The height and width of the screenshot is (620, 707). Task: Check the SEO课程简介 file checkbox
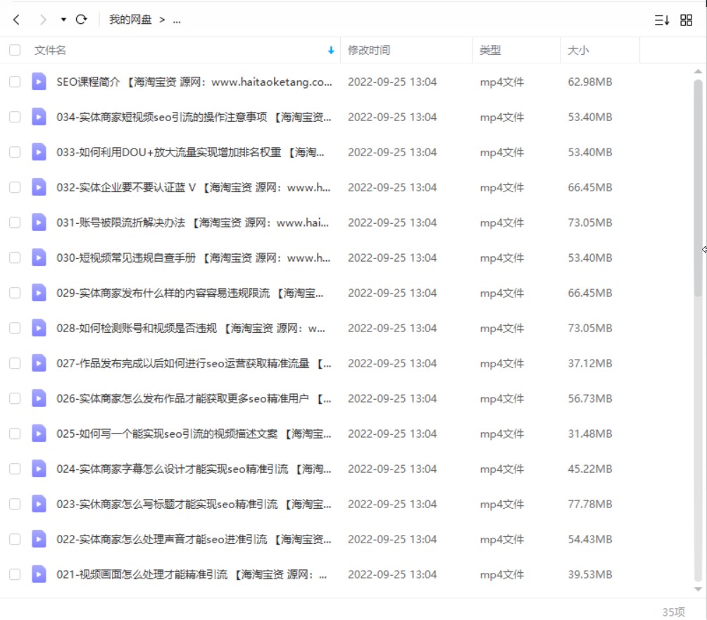coord(15,82)
